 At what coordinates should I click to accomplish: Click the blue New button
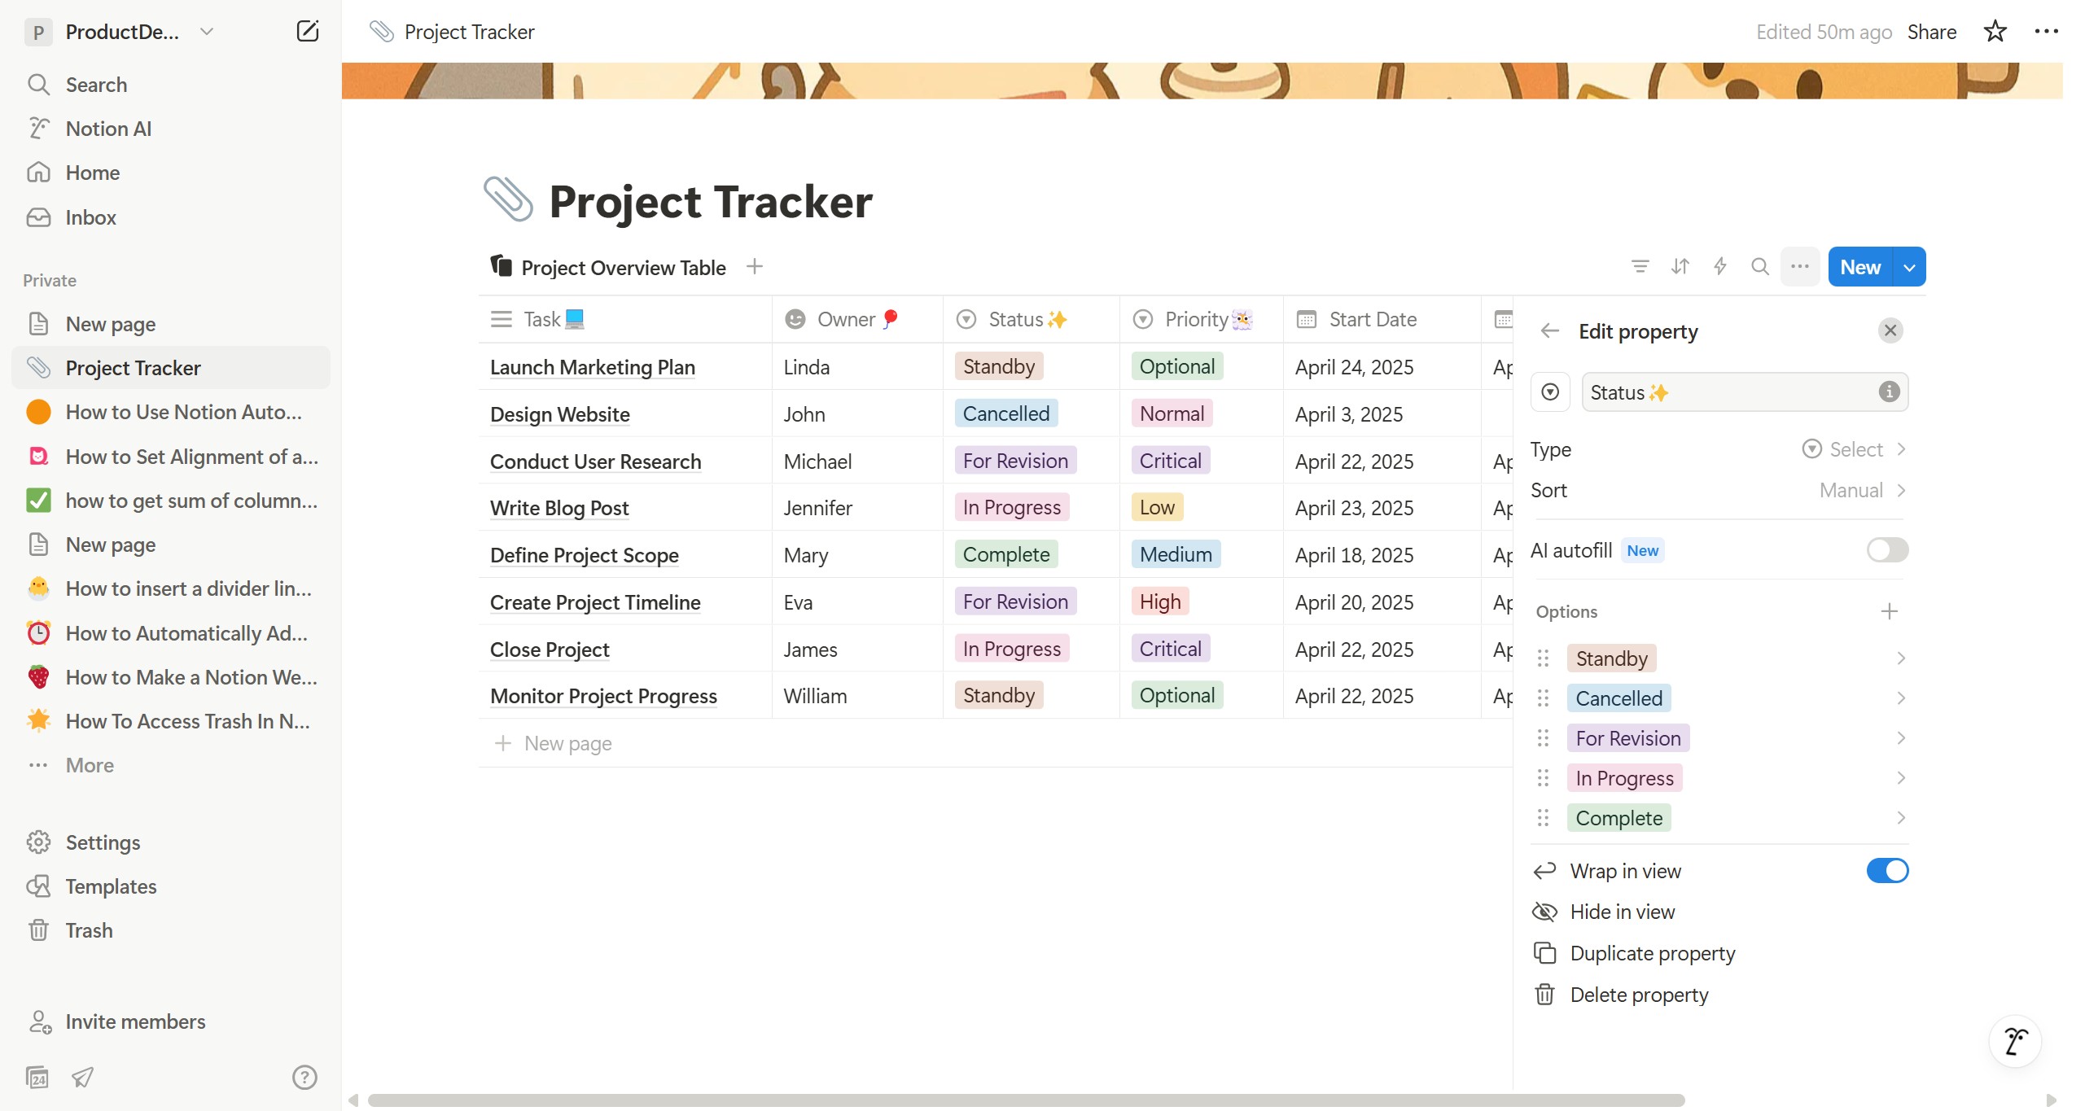(x=1860, y=267)
